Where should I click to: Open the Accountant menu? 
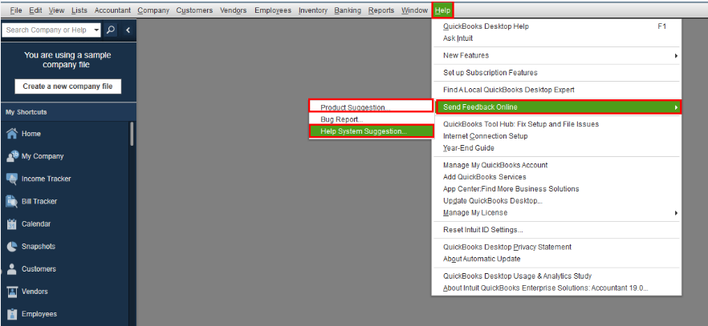tap(112, 10)
